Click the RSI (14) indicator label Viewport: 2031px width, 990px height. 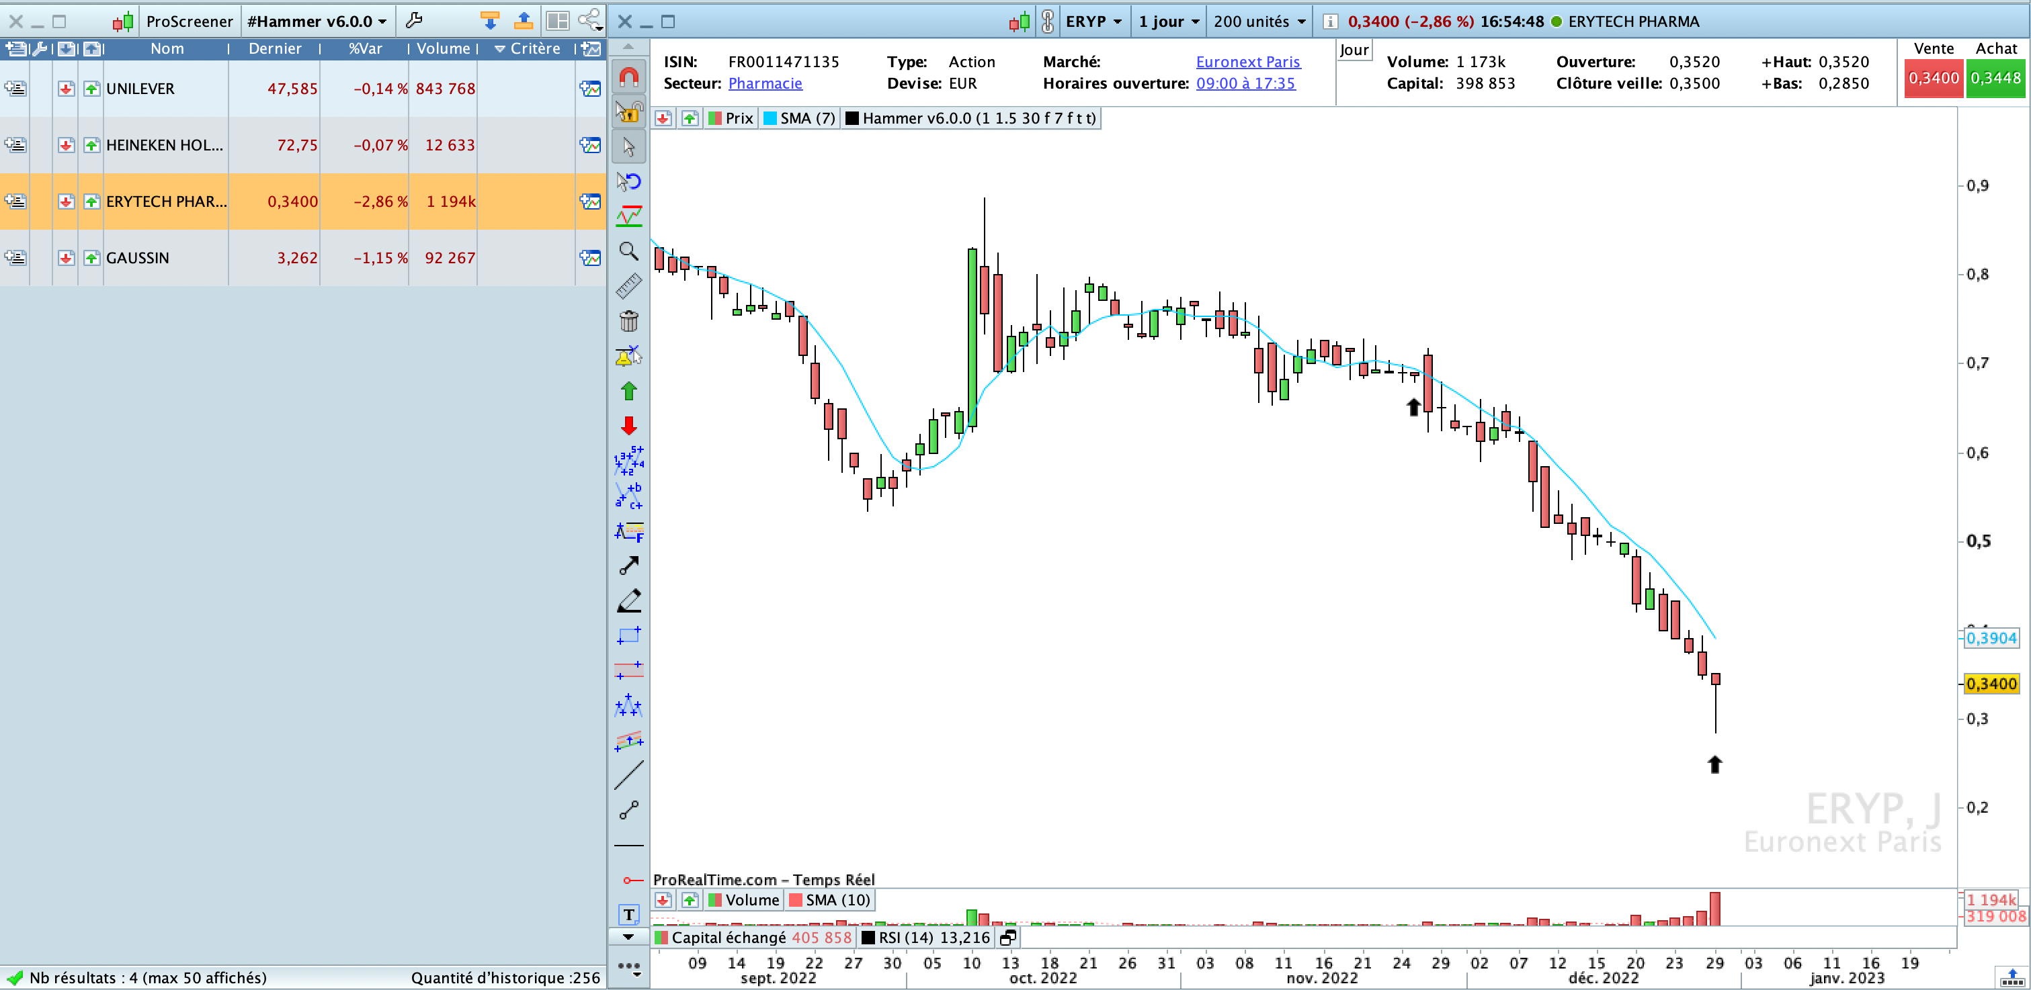[x=925, y=937]
